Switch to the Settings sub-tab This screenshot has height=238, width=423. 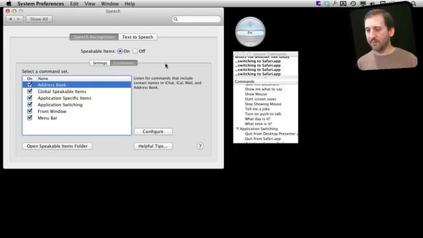point(100,63)
